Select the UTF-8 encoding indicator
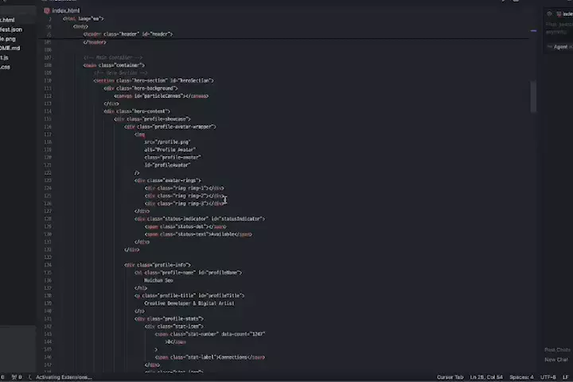Screen dimensions: 573x382 pyautogui.click(x=548, y=377)
